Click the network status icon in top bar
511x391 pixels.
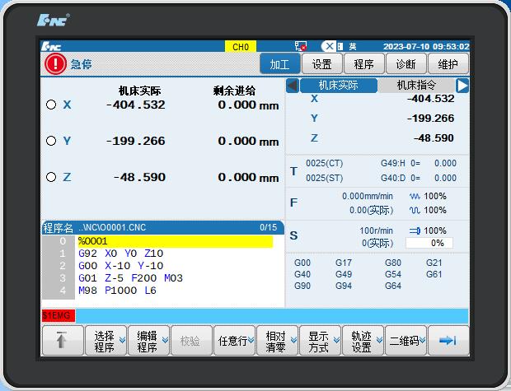point(301,47)
